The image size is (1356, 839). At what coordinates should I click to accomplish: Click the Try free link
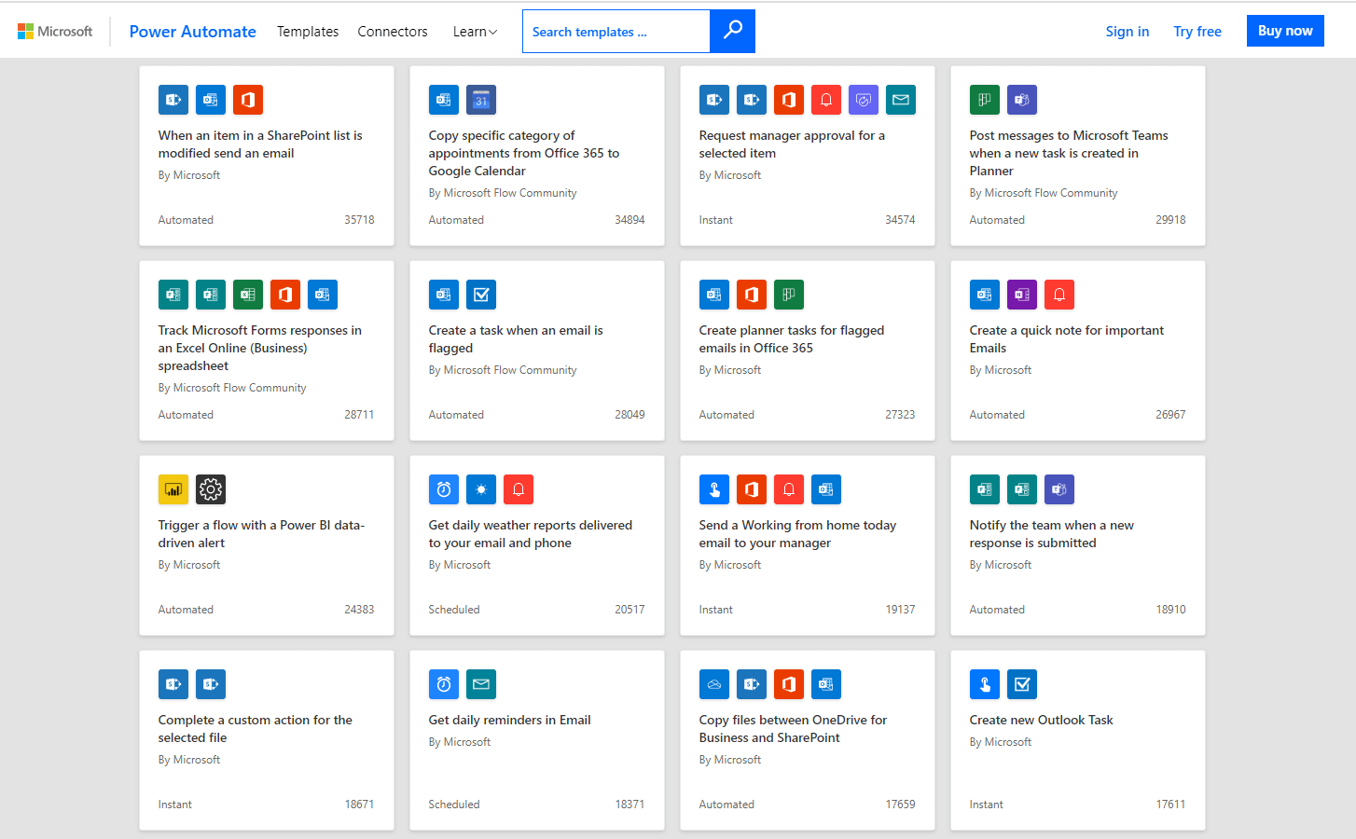[1197, 32]
